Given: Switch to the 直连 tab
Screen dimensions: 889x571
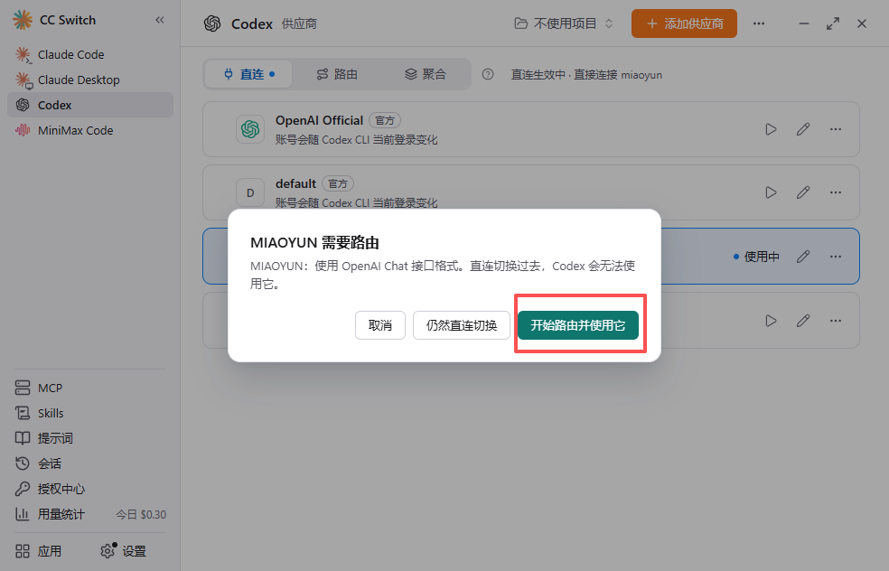Looking at the screenshot, I should (x=249, y=74).
